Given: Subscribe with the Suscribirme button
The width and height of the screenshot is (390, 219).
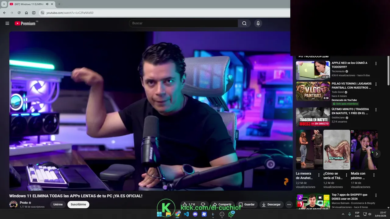Looking at the screenshot, I should tap(78, 204).
